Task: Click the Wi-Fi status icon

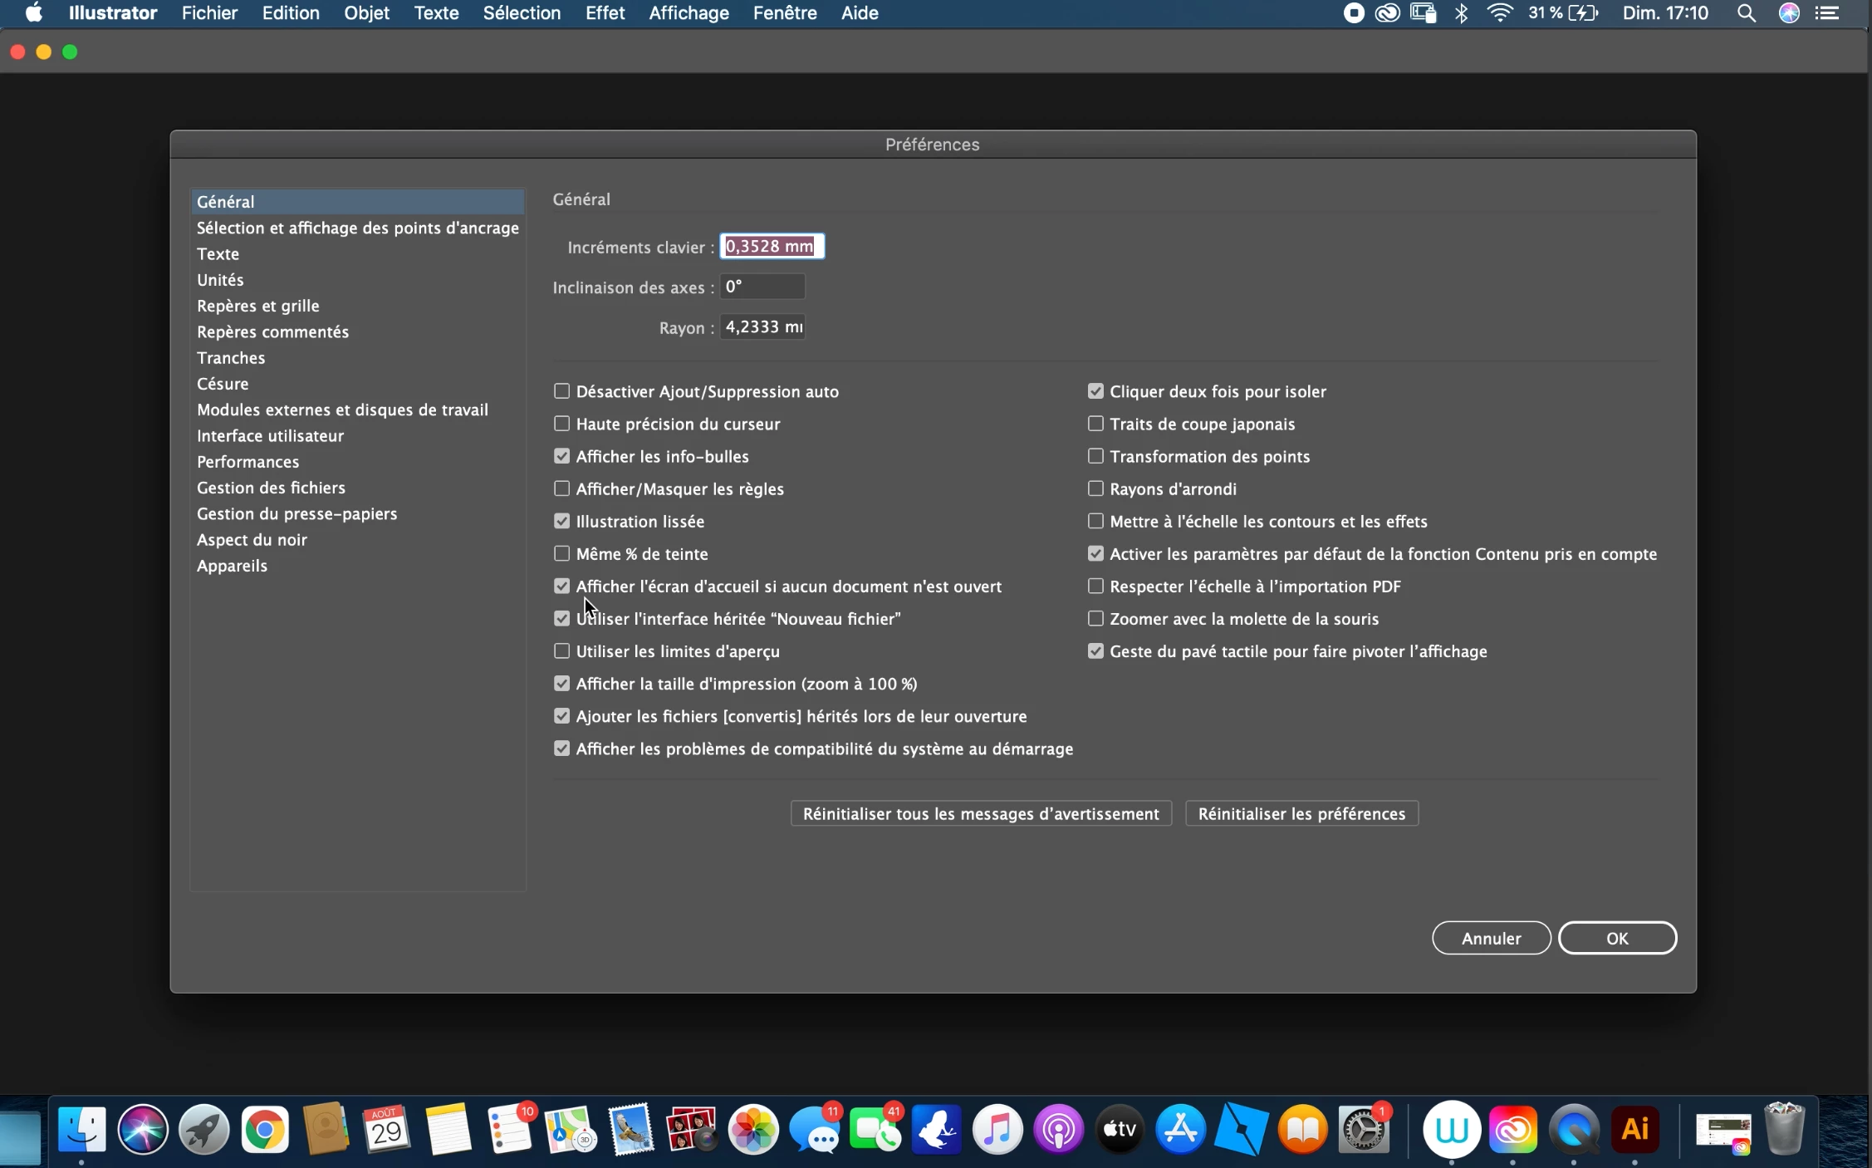Action: [1500, 13]
